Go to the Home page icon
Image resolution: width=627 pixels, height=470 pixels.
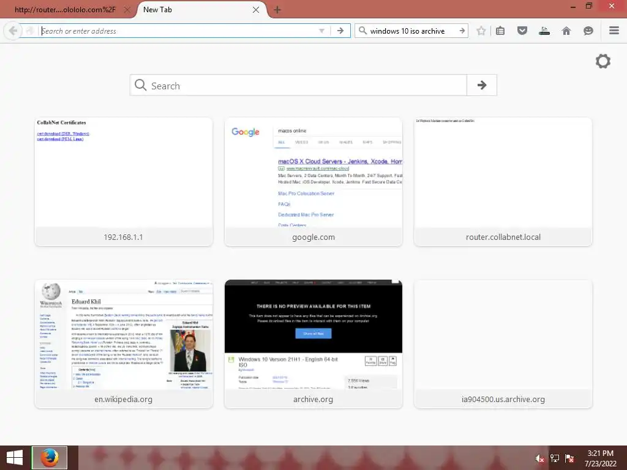coord(566,31)
